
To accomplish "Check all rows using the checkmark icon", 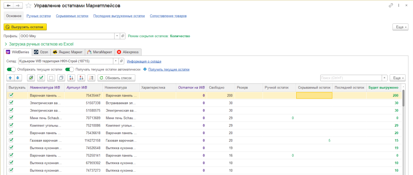I will point(42,78).
